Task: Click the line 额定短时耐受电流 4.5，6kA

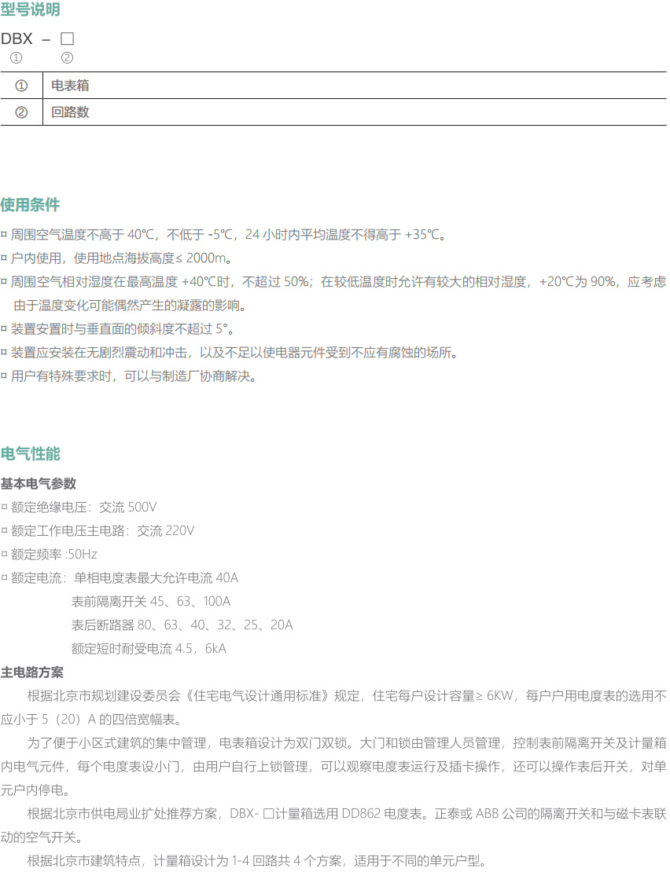Action: click(x=149, y=649)
